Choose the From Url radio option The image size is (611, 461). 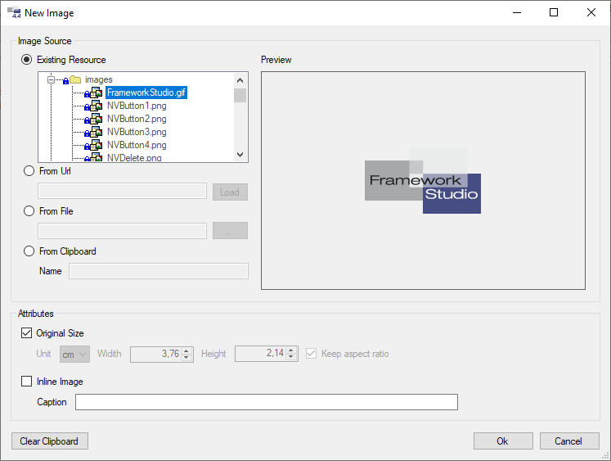click(29, 171)
